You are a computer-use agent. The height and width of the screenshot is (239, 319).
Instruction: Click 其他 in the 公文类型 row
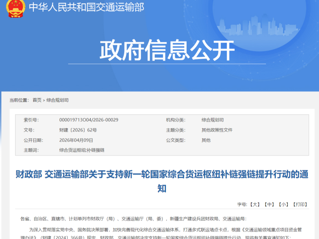coord(206,140)
